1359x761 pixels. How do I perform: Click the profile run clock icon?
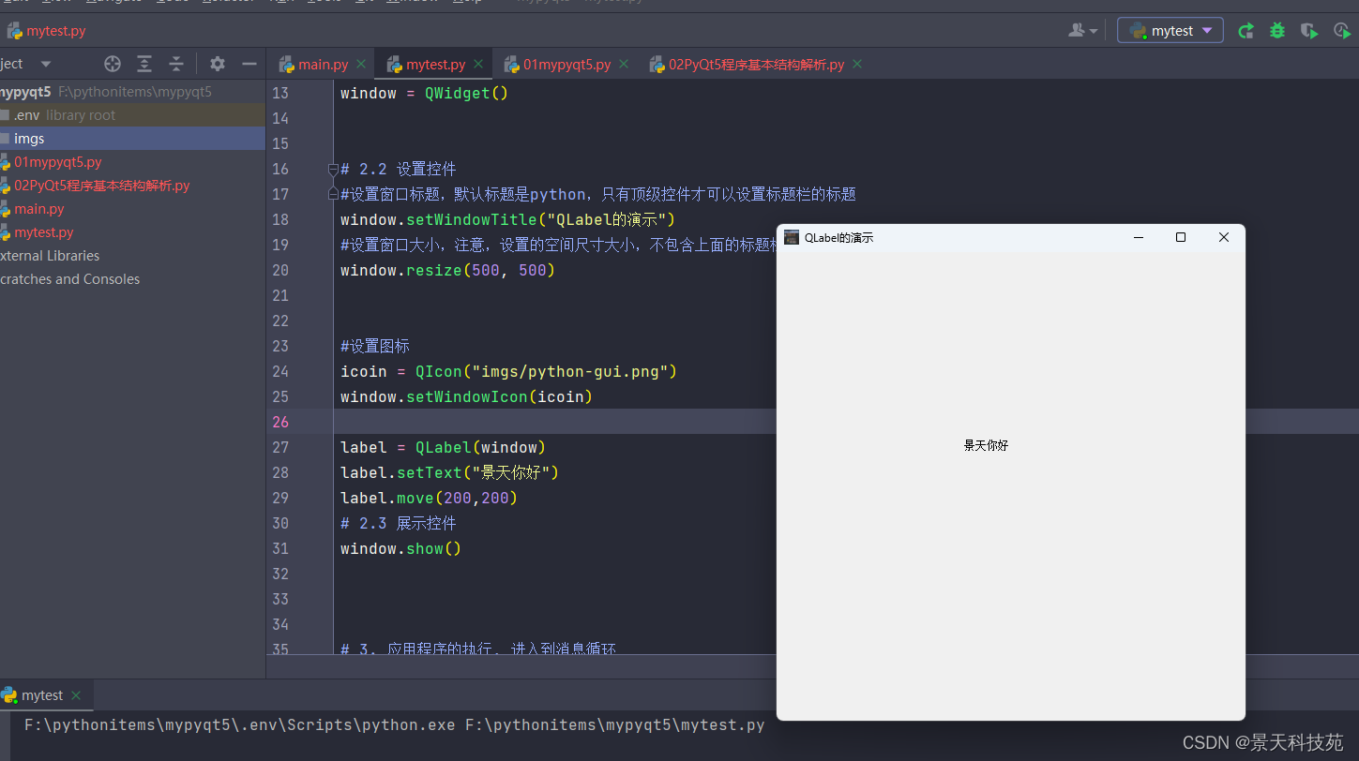point(1341,31)
